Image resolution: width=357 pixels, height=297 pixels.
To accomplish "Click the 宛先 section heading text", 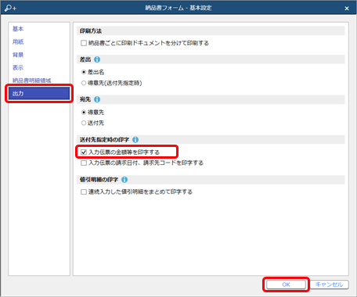I will point(85,99).
